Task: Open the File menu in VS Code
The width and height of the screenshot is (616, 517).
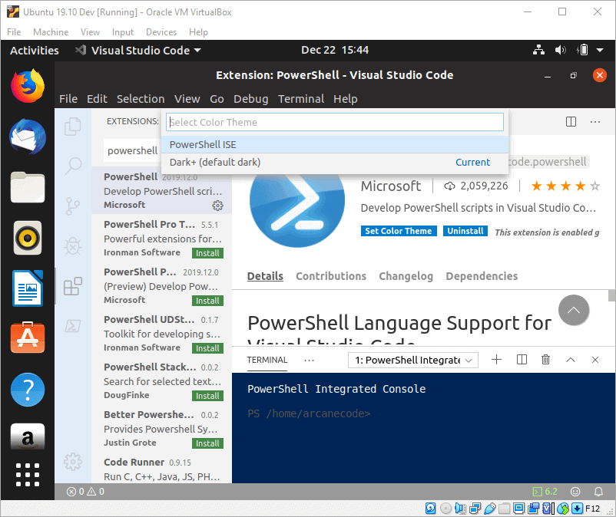Action: point(68,99)
